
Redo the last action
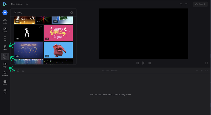point(186,4)
